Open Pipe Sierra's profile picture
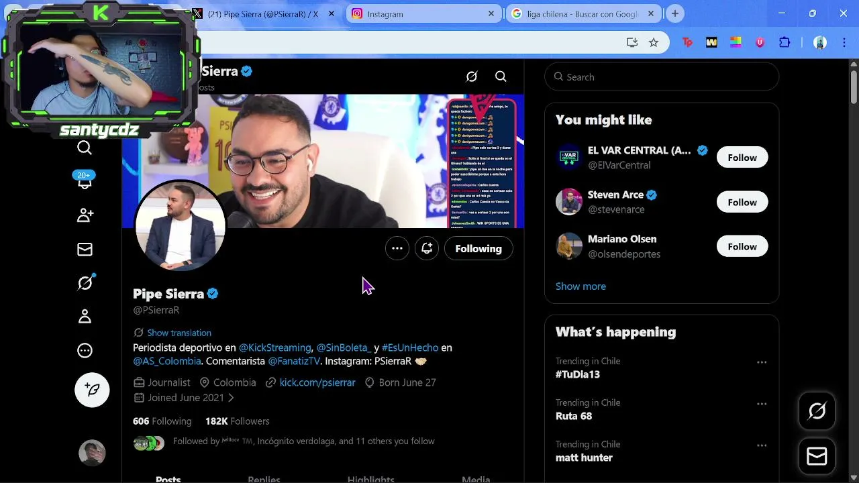 [x=180, y=226]
